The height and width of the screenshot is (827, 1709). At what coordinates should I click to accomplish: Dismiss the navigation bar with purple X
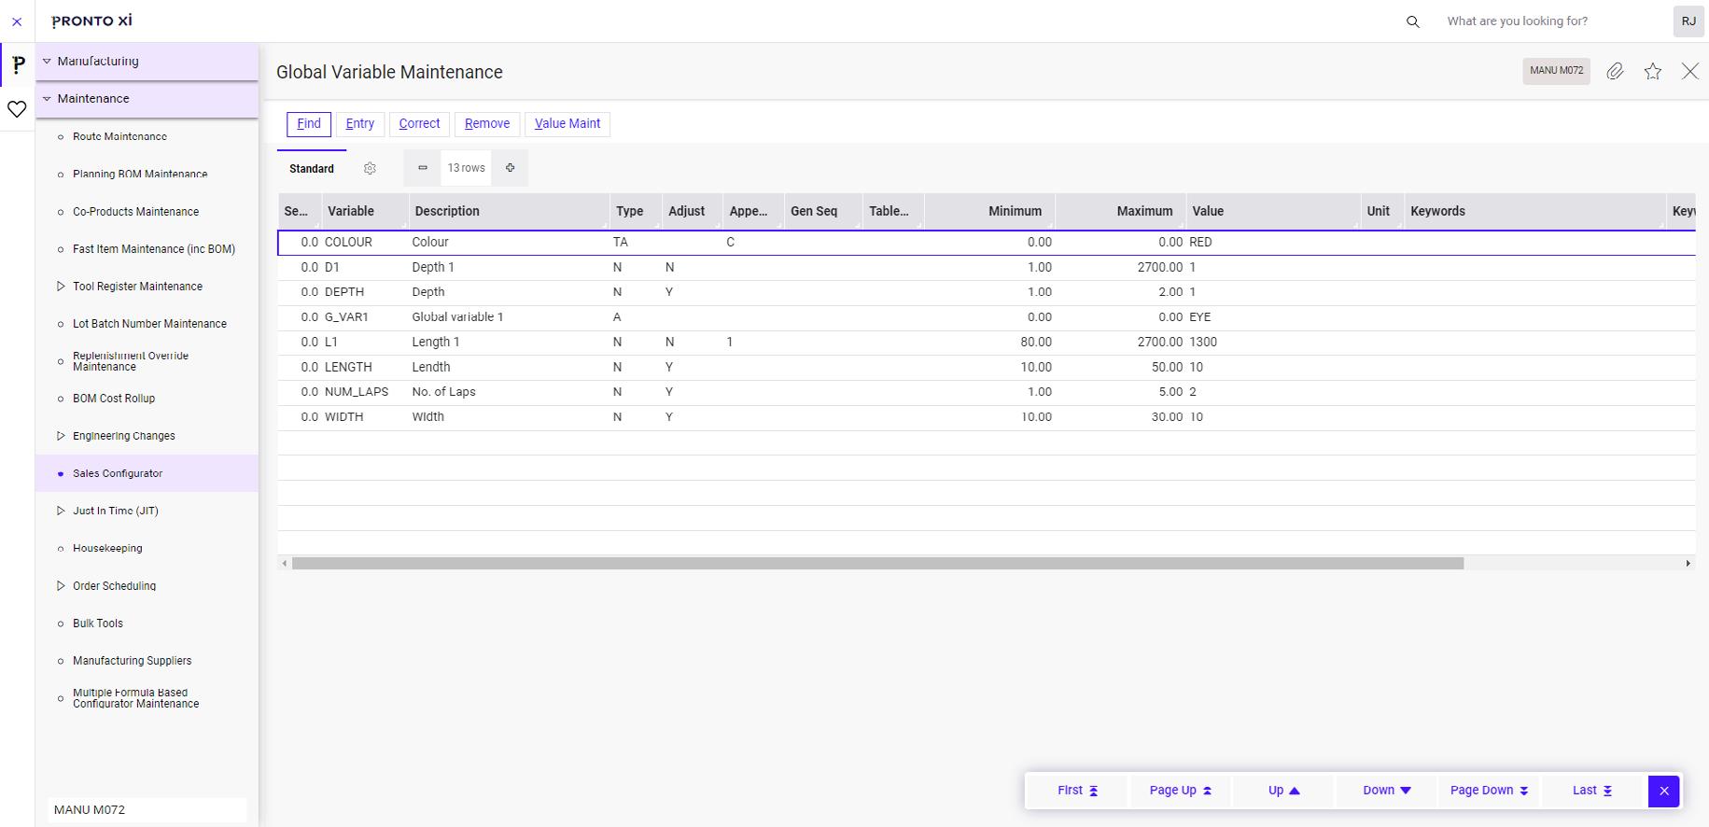point(1663,791)
